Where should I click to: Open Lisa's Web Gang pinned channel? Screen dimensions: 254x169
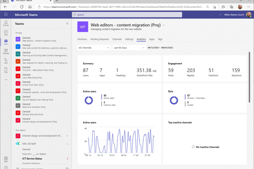pyautogui.click(x=42, y=76)
